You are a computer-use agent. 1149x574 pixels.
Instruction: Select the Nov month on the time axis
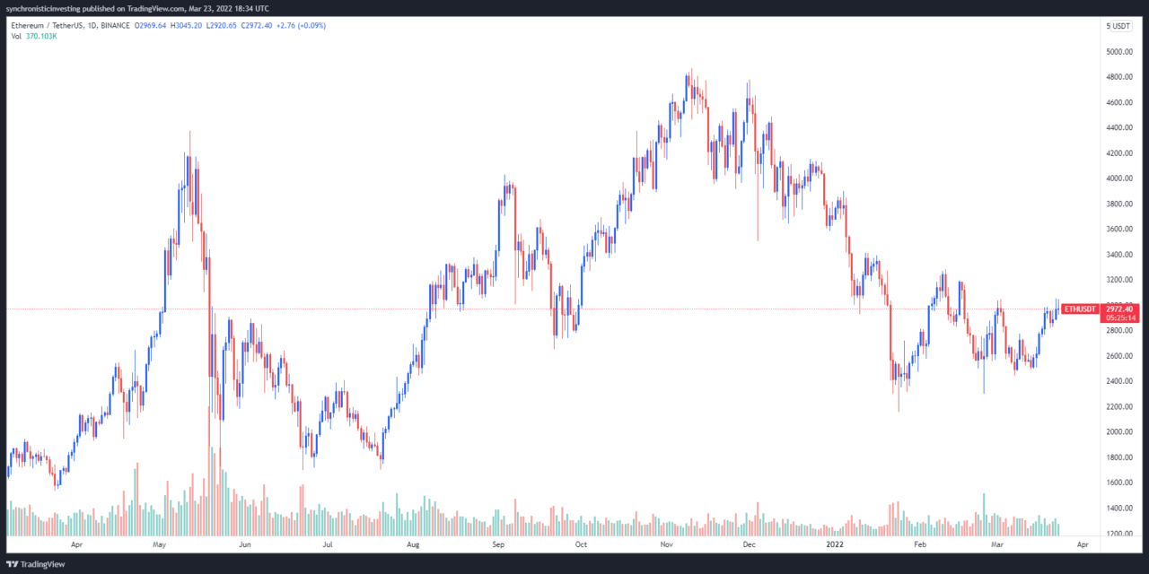[x=665, y=544]
